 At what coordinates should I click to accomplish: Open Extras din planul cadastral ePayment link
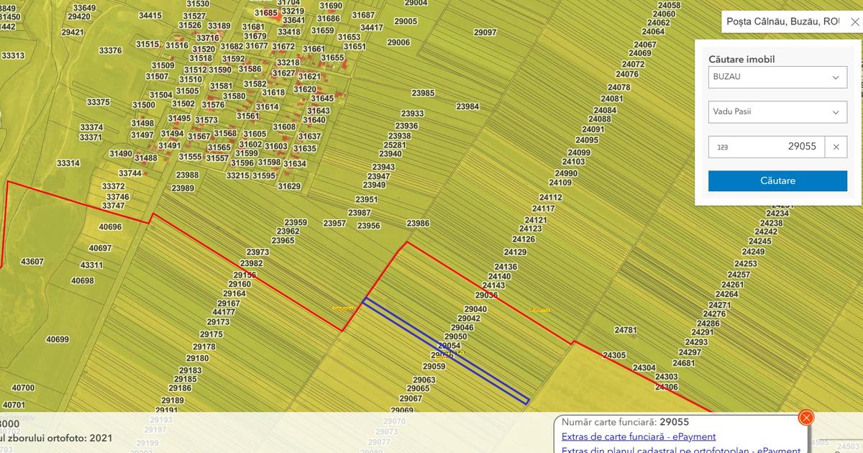click(680, 449)
